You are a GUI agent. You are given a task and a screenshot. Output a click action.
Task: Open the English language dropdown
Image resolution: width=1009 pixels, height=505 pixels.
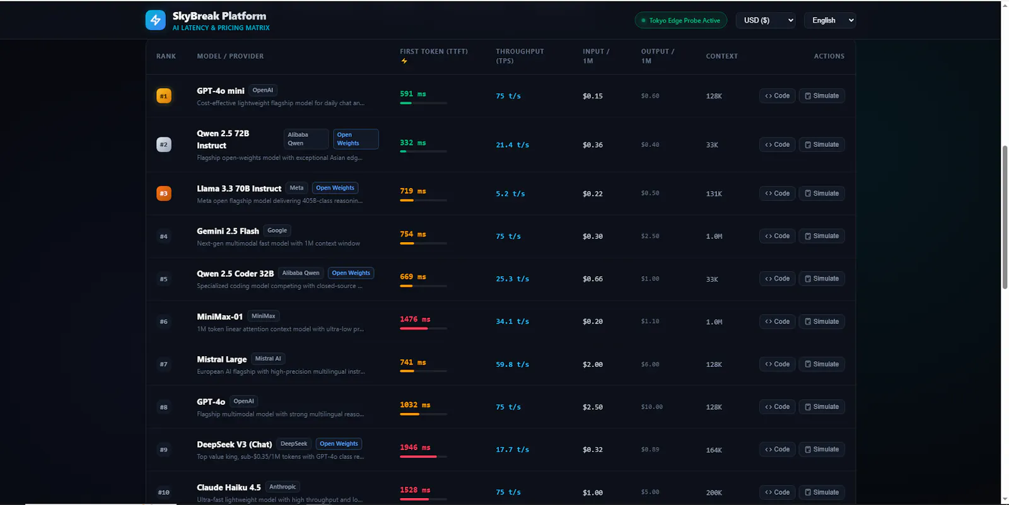(830, 20)
